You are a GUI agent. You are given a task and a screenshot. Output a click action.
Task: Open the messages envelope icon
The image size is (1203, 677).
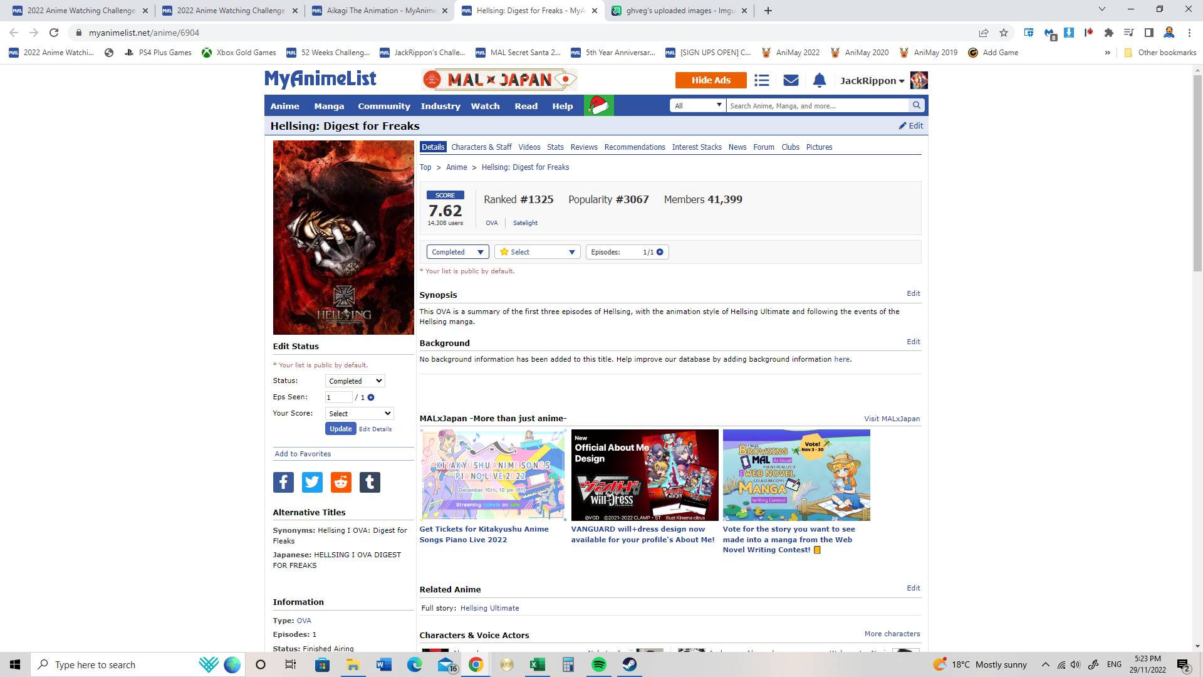pyautogui.click(x=791, y=80)
